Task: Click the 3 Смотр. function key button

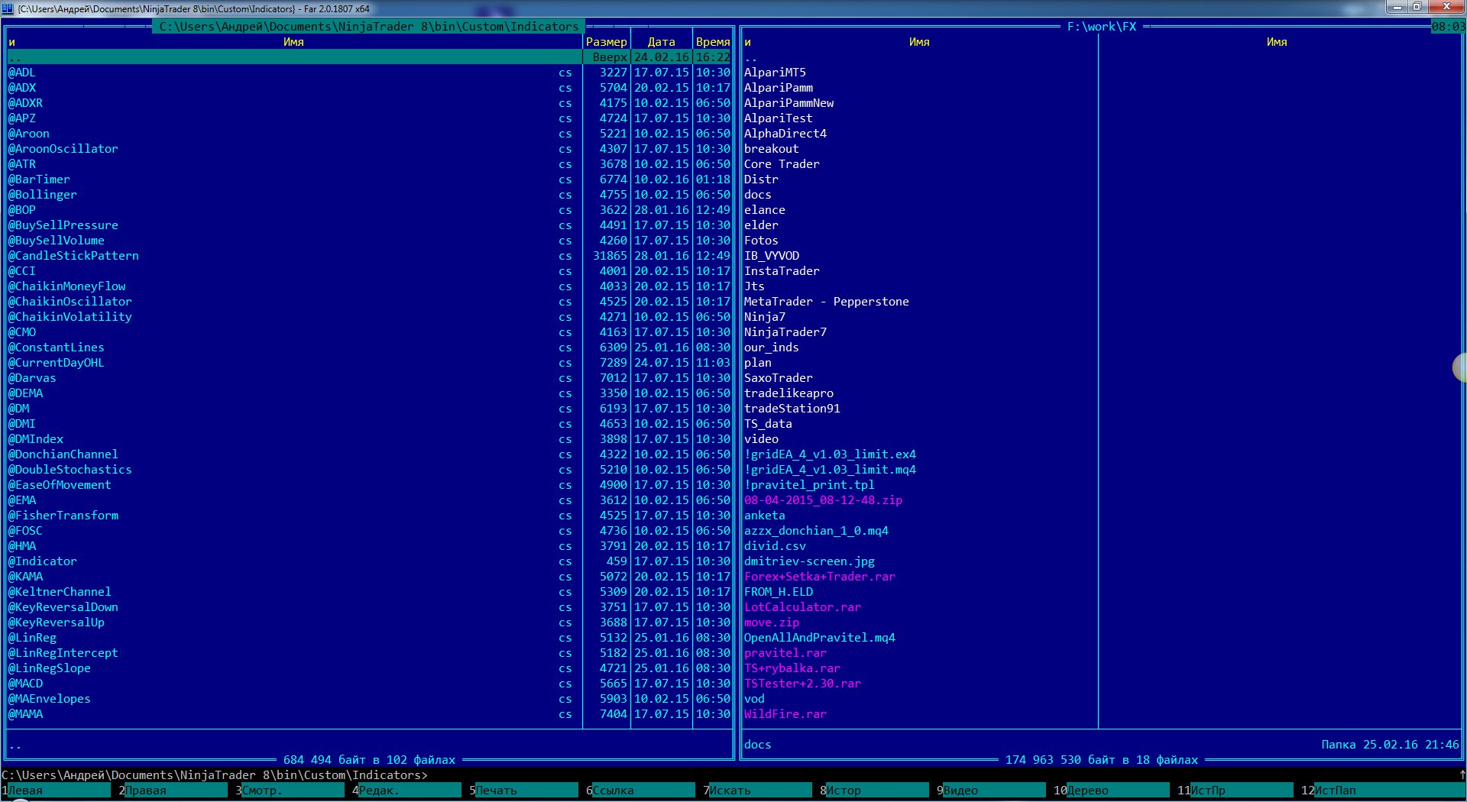Action: pos(290,791)
